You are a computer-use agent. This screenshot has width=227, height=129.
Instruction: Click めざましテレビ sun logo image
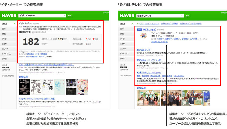(143, 36)
